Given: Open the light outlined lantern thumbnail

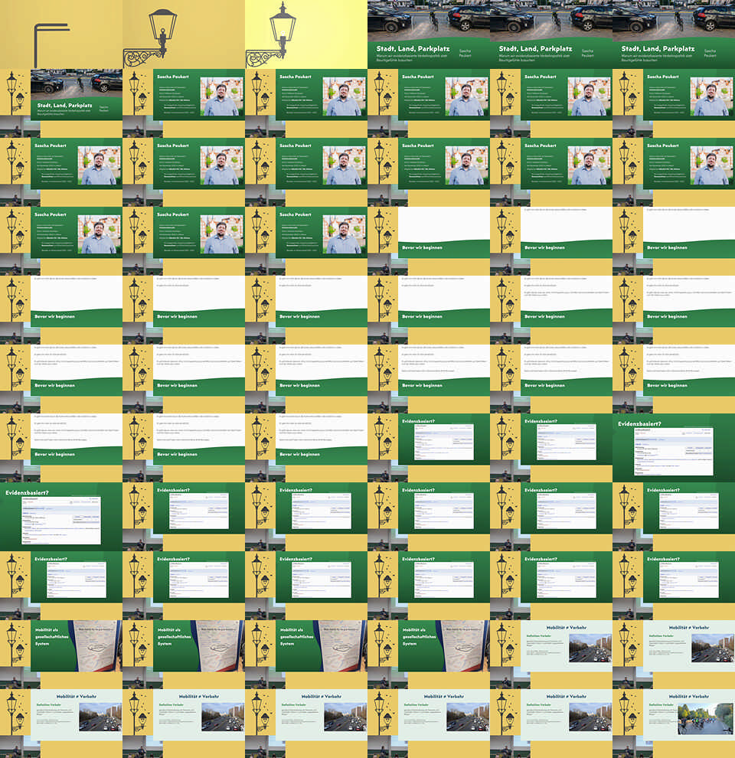Looking at the screenshot, I should tap(306, 34).
